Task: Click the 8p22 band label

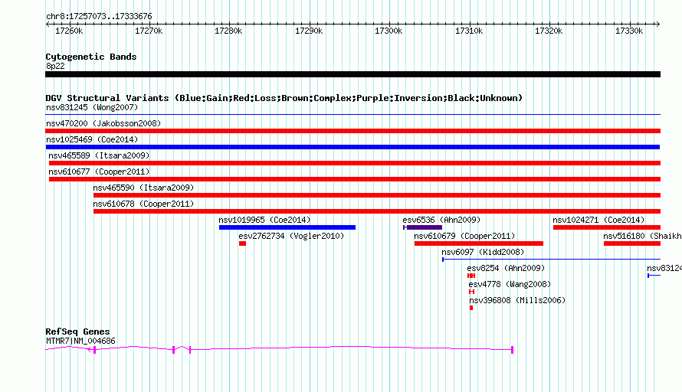Action: [x=55, y=66]
